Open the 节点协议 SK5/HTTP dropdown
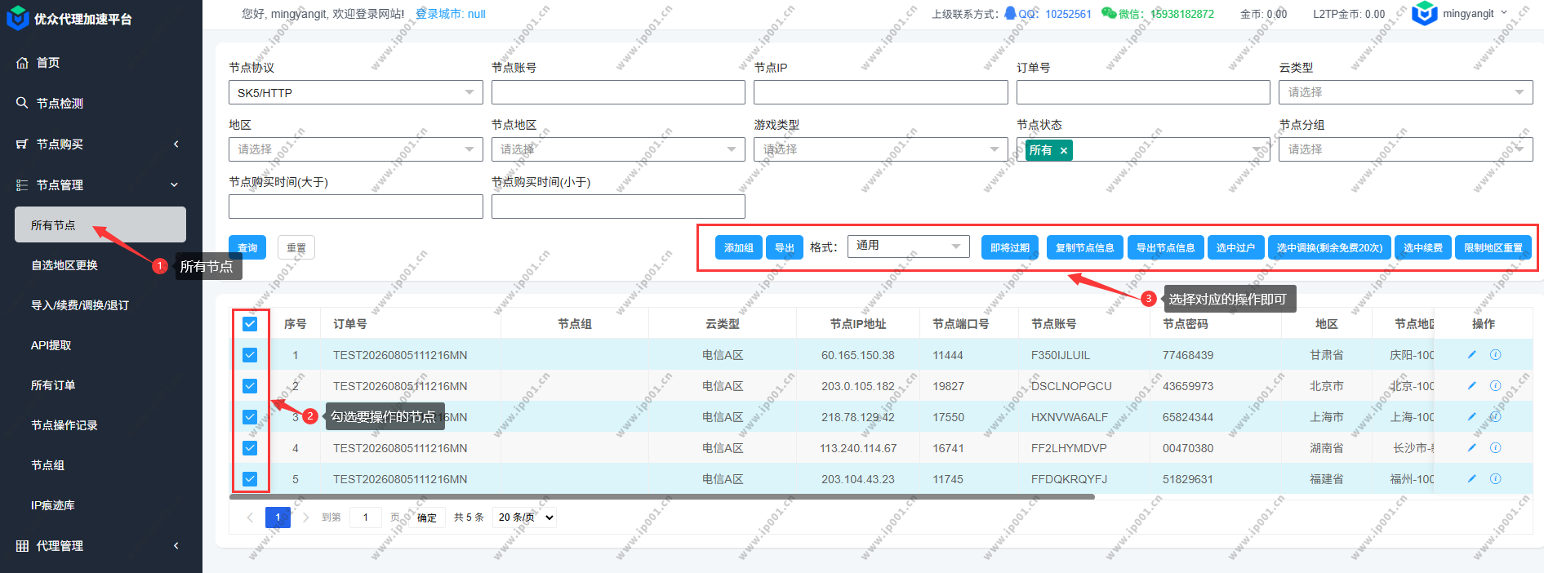 tap(356, 92)
